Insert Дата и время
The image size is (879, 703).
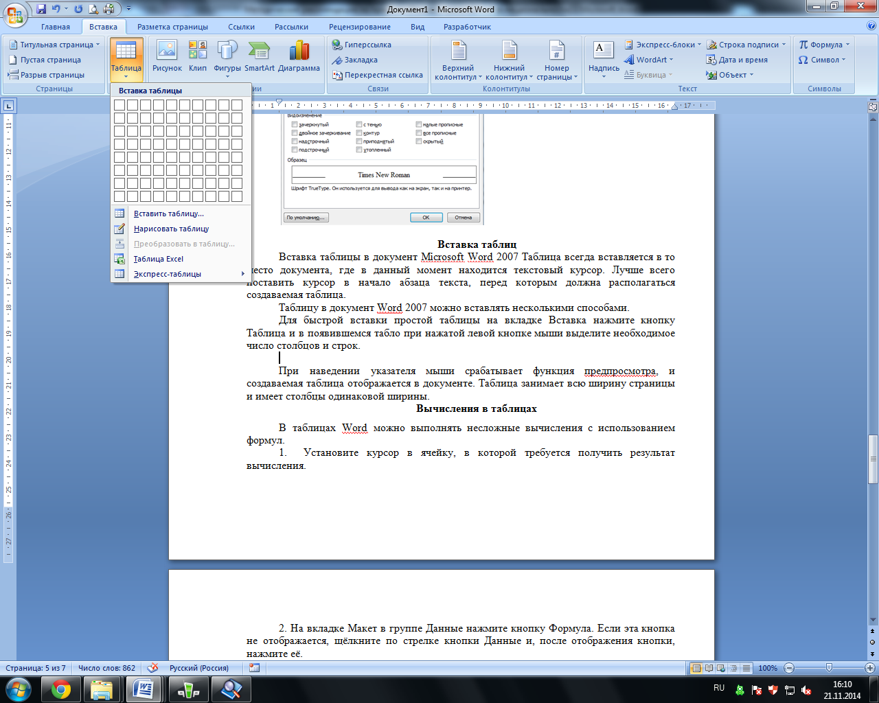[737, 60]
